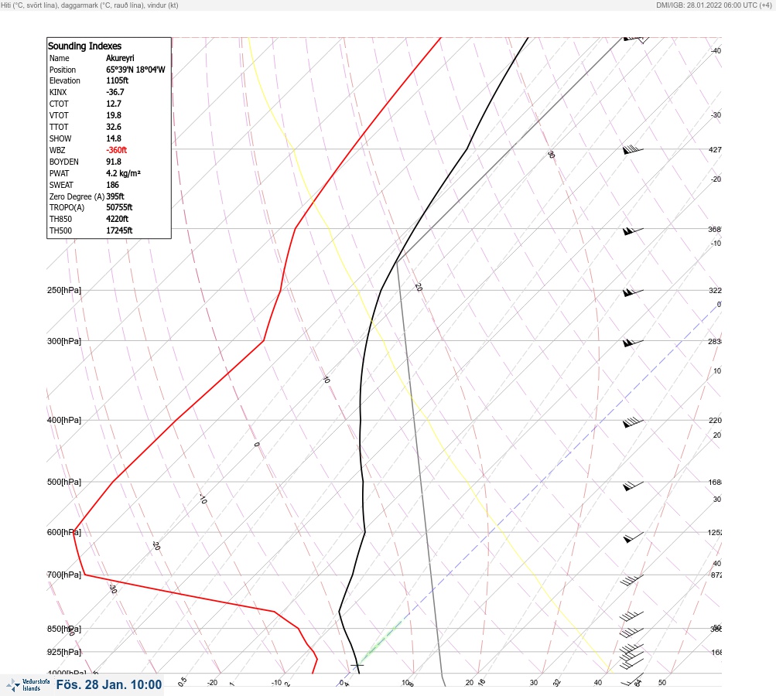Image resolution: width=776 pixels, height=696 pixels.
Task: Click the 400[hPa] pressure label
Action: pos(64,420)
